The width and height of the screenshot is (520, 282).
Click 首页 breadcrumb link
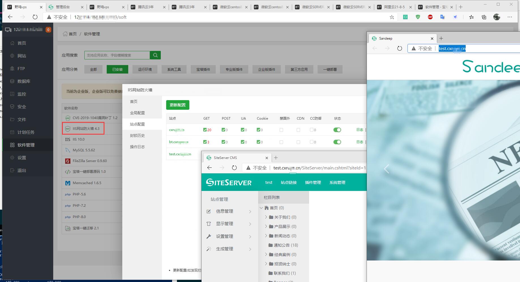(x=73, y=34)
